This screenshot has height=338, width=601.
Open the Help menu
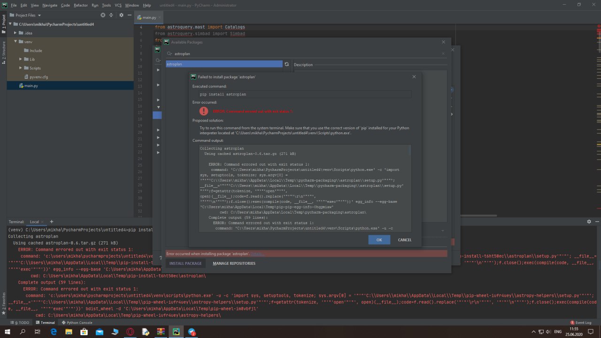[x=147, y=5]
